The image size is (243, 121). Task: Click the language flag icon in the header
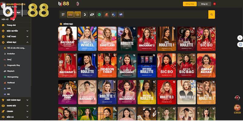coord(223,4)
